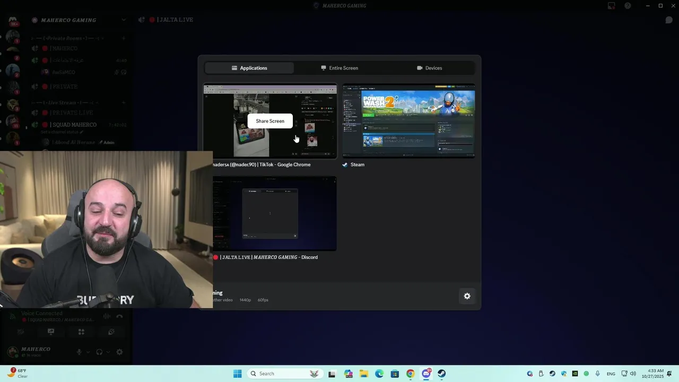Click the MAHERCO user avatar in user panel

(12, 352)
